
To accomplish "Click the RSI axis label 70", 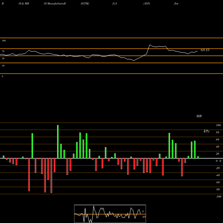I will pos(3,51).
